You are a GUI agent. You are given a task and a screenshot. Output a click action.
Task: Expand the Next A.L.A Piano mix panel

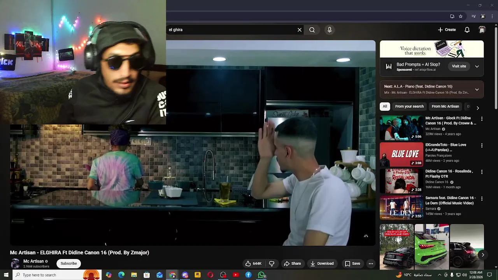pyautogui.click(x=477, y=89)
